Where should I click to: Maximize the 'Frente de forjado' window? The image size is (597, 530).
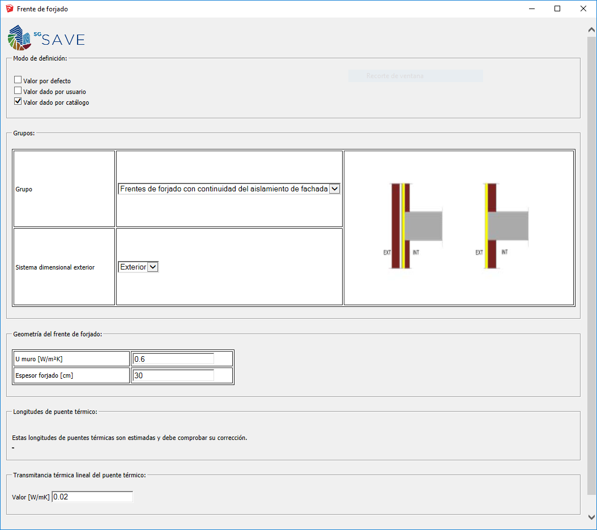coord(557,9)
